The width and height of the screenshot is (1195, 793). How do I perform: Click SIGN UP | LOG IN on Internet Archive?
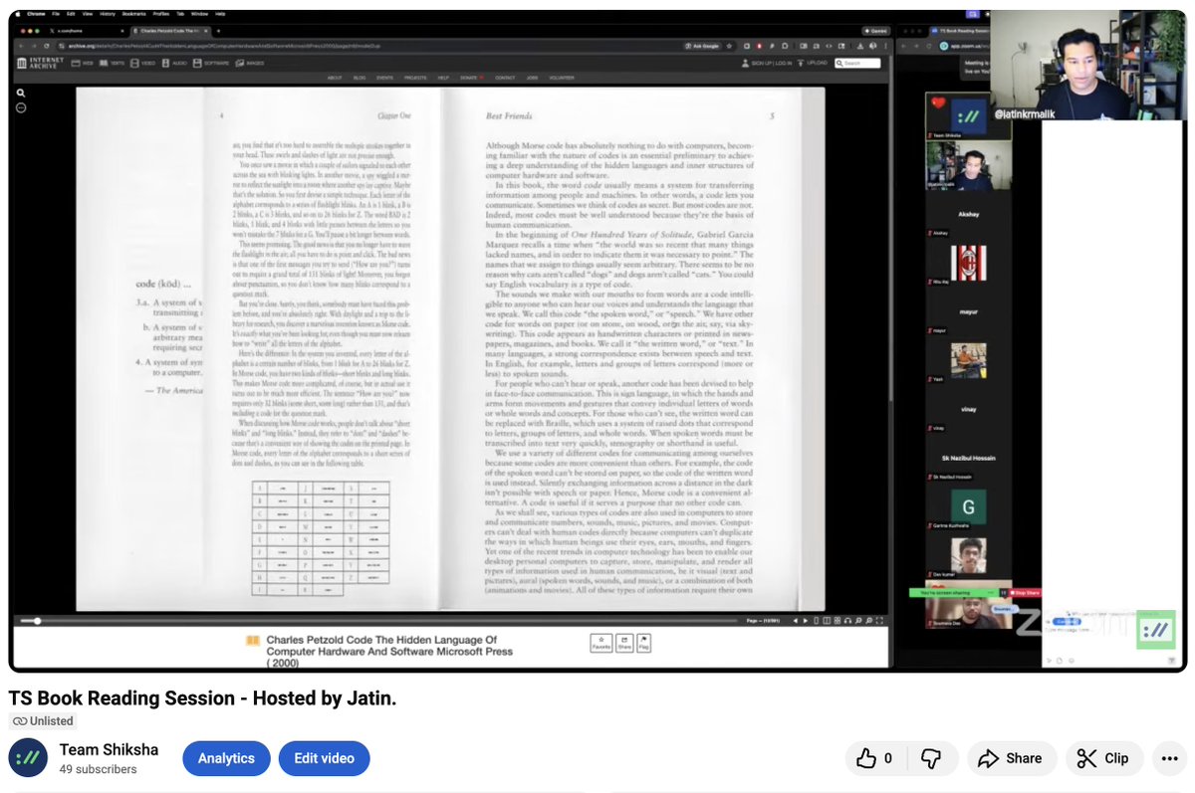(768, 63)
